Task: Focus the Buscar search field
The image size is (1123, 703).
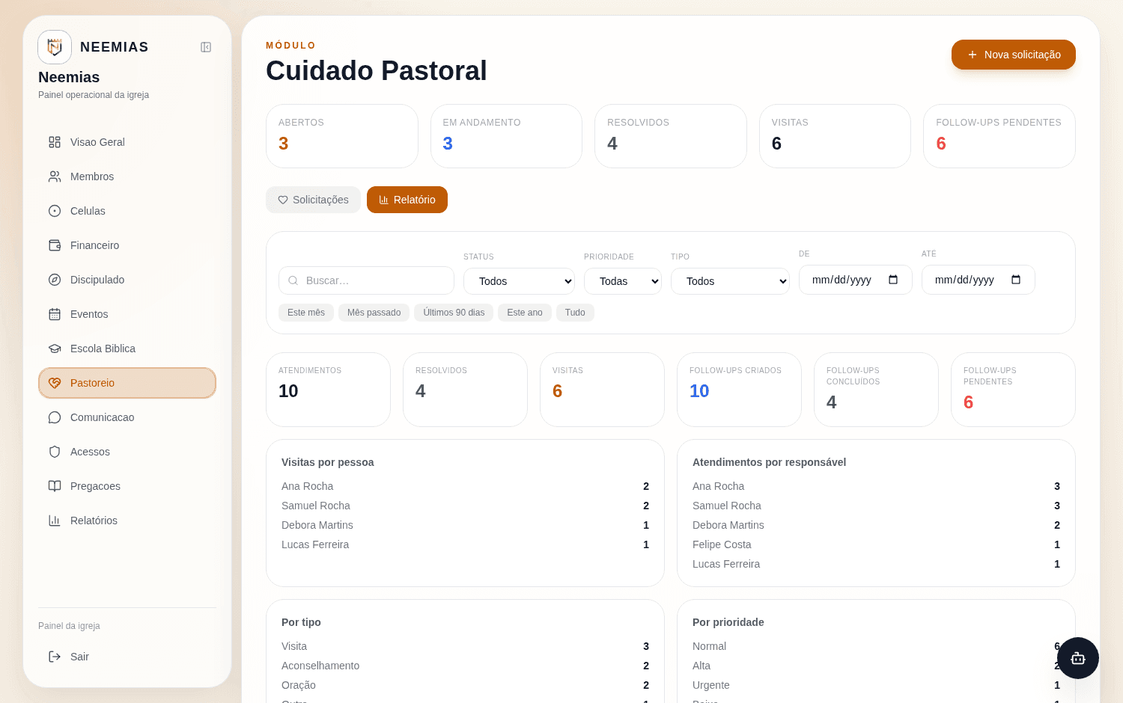Action: (366, 280)
